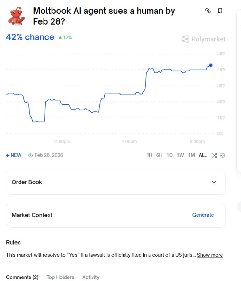The image size is (241, 281).
Task: Click the Moltbook lobster market thumbnail
Action: tap(17, 16)
